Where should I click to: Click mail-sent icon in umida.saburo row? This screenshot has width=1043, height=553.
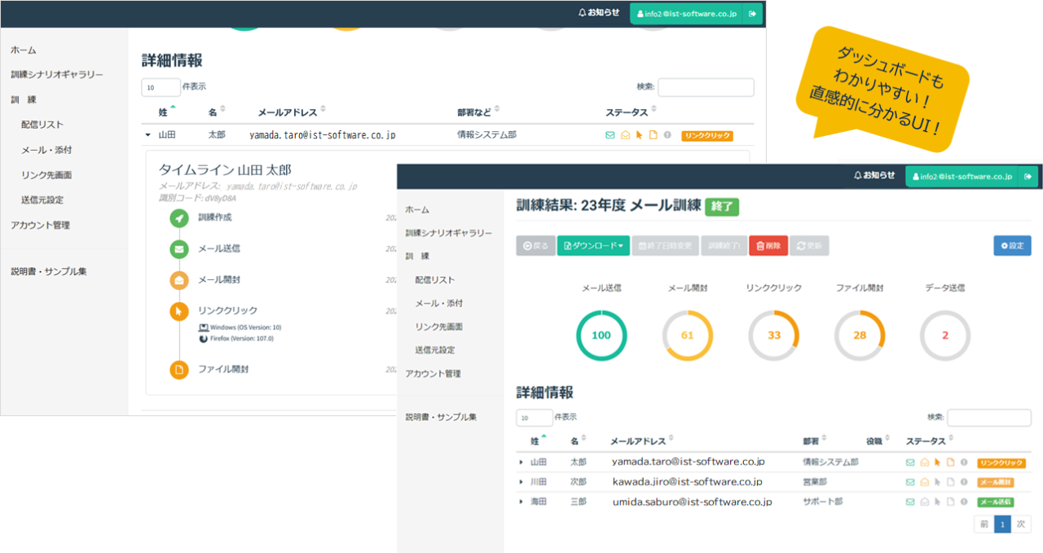(x=910, y=502)
